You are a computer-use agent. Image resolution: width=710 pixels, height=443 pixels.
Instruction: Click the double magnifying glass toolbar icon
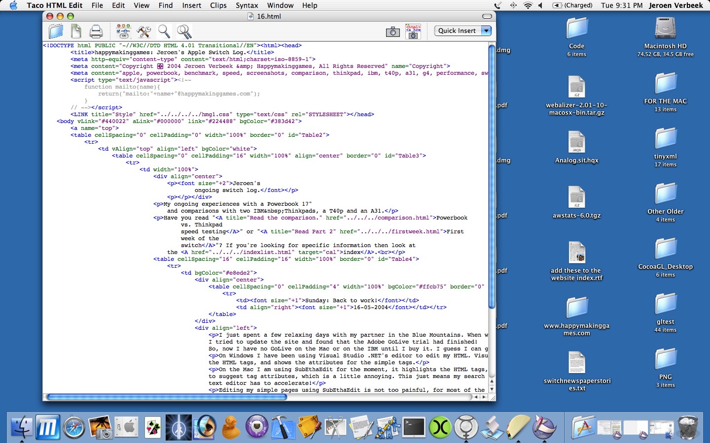[184, 32]
